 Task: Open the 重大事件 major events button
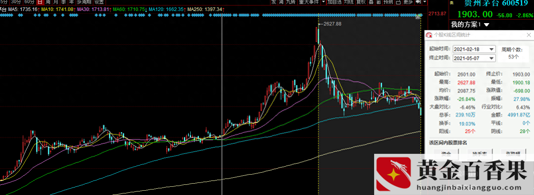click(308, 2)
